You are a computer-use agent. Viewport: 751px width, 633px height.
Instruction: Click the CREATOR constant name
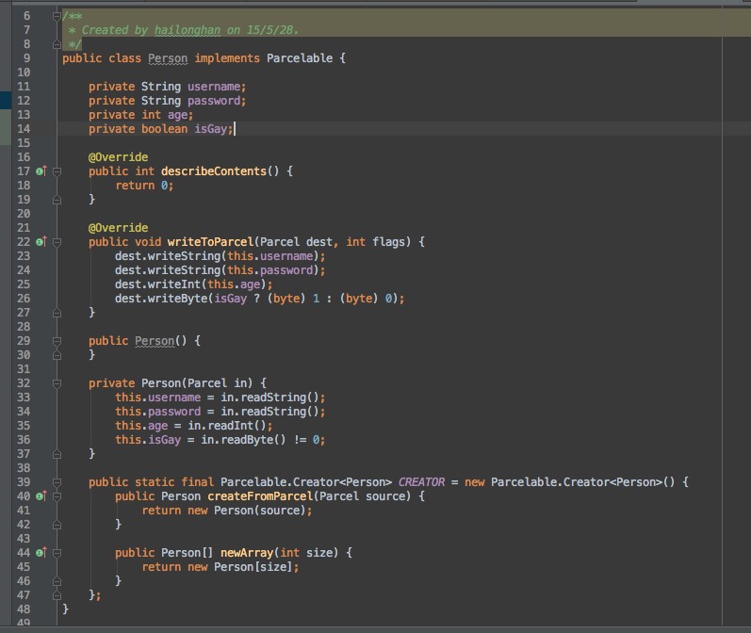pyautogui.click(x=421, y=482)
